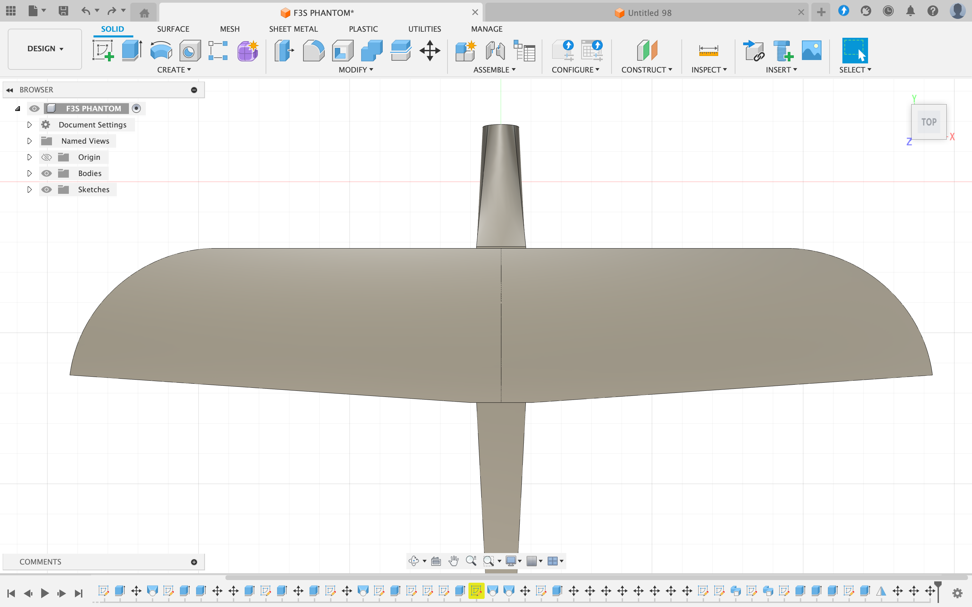The image size is (972, 607).
Task: Open timeline settings gear
Action: click(x=957, y=593)
